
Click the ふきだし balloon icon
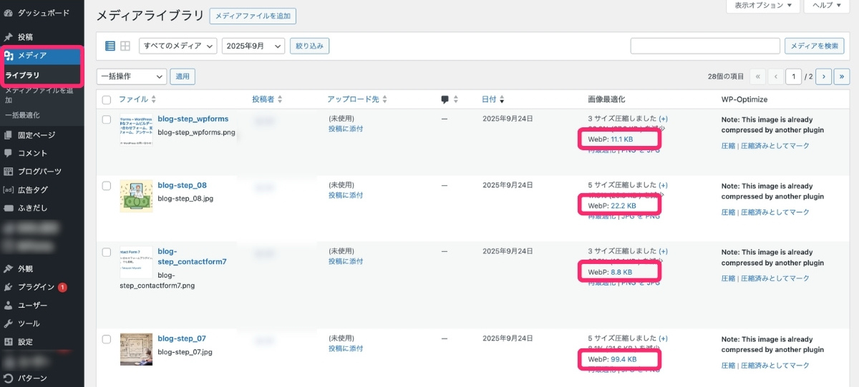[x=9, y=208]
